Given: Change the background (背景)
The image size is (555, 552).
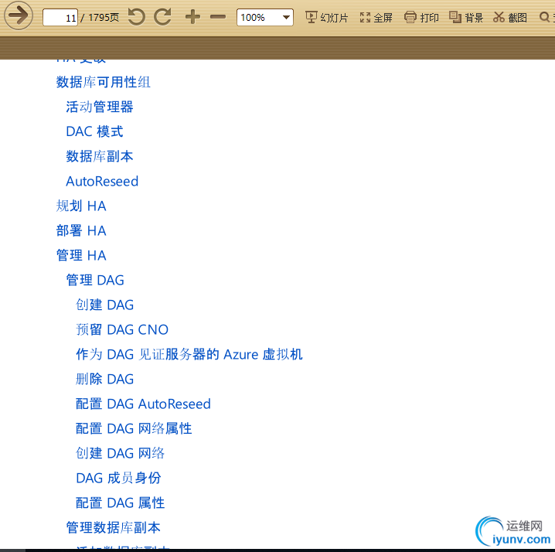Looking at the screenshot, I should (x=466, y=17).
